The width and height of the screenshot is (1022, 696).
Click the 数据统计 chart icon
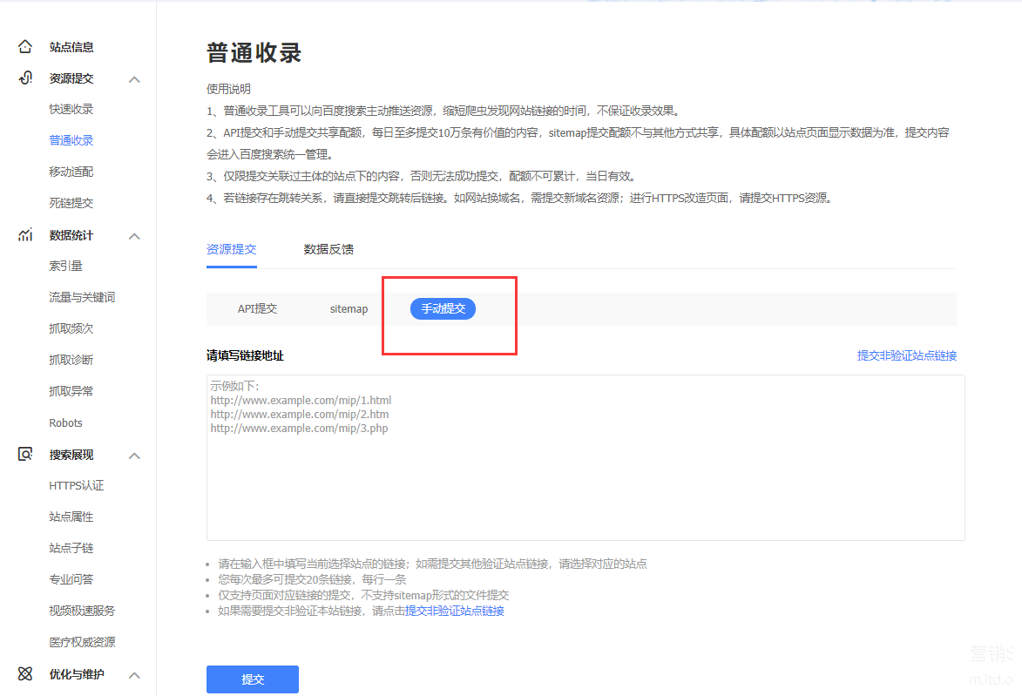(x=25, y=235)
